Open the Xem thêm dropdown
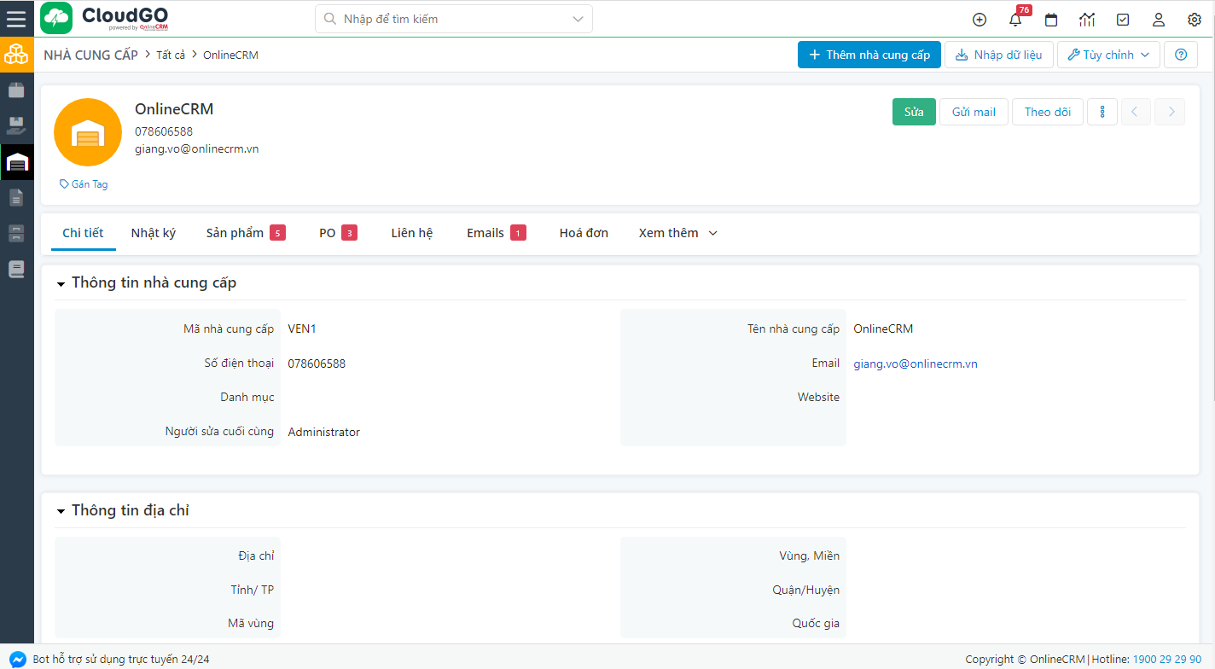This screenshot has height=669, width=1215. (x=677, y=232)
